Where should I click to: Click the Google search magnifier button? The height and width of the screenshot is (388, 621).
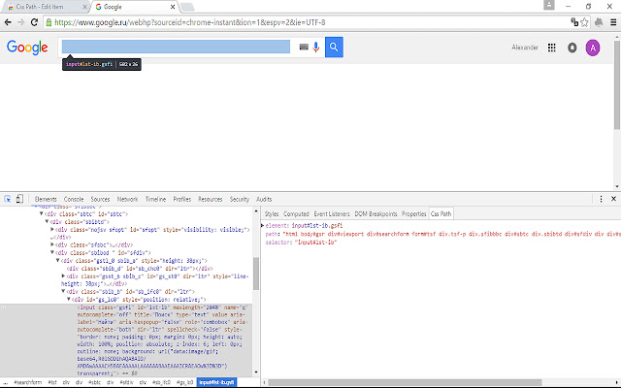point(334,47)
